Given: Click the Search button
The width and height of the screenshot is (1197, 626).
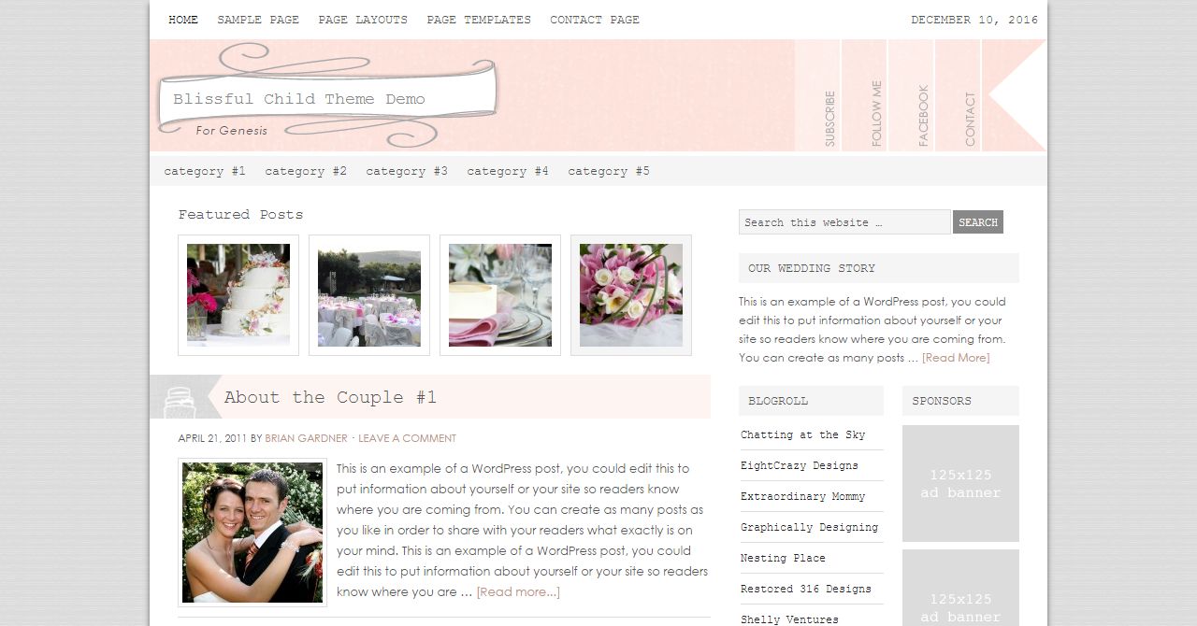Looking at the screenshot, I should pos(978,222).
